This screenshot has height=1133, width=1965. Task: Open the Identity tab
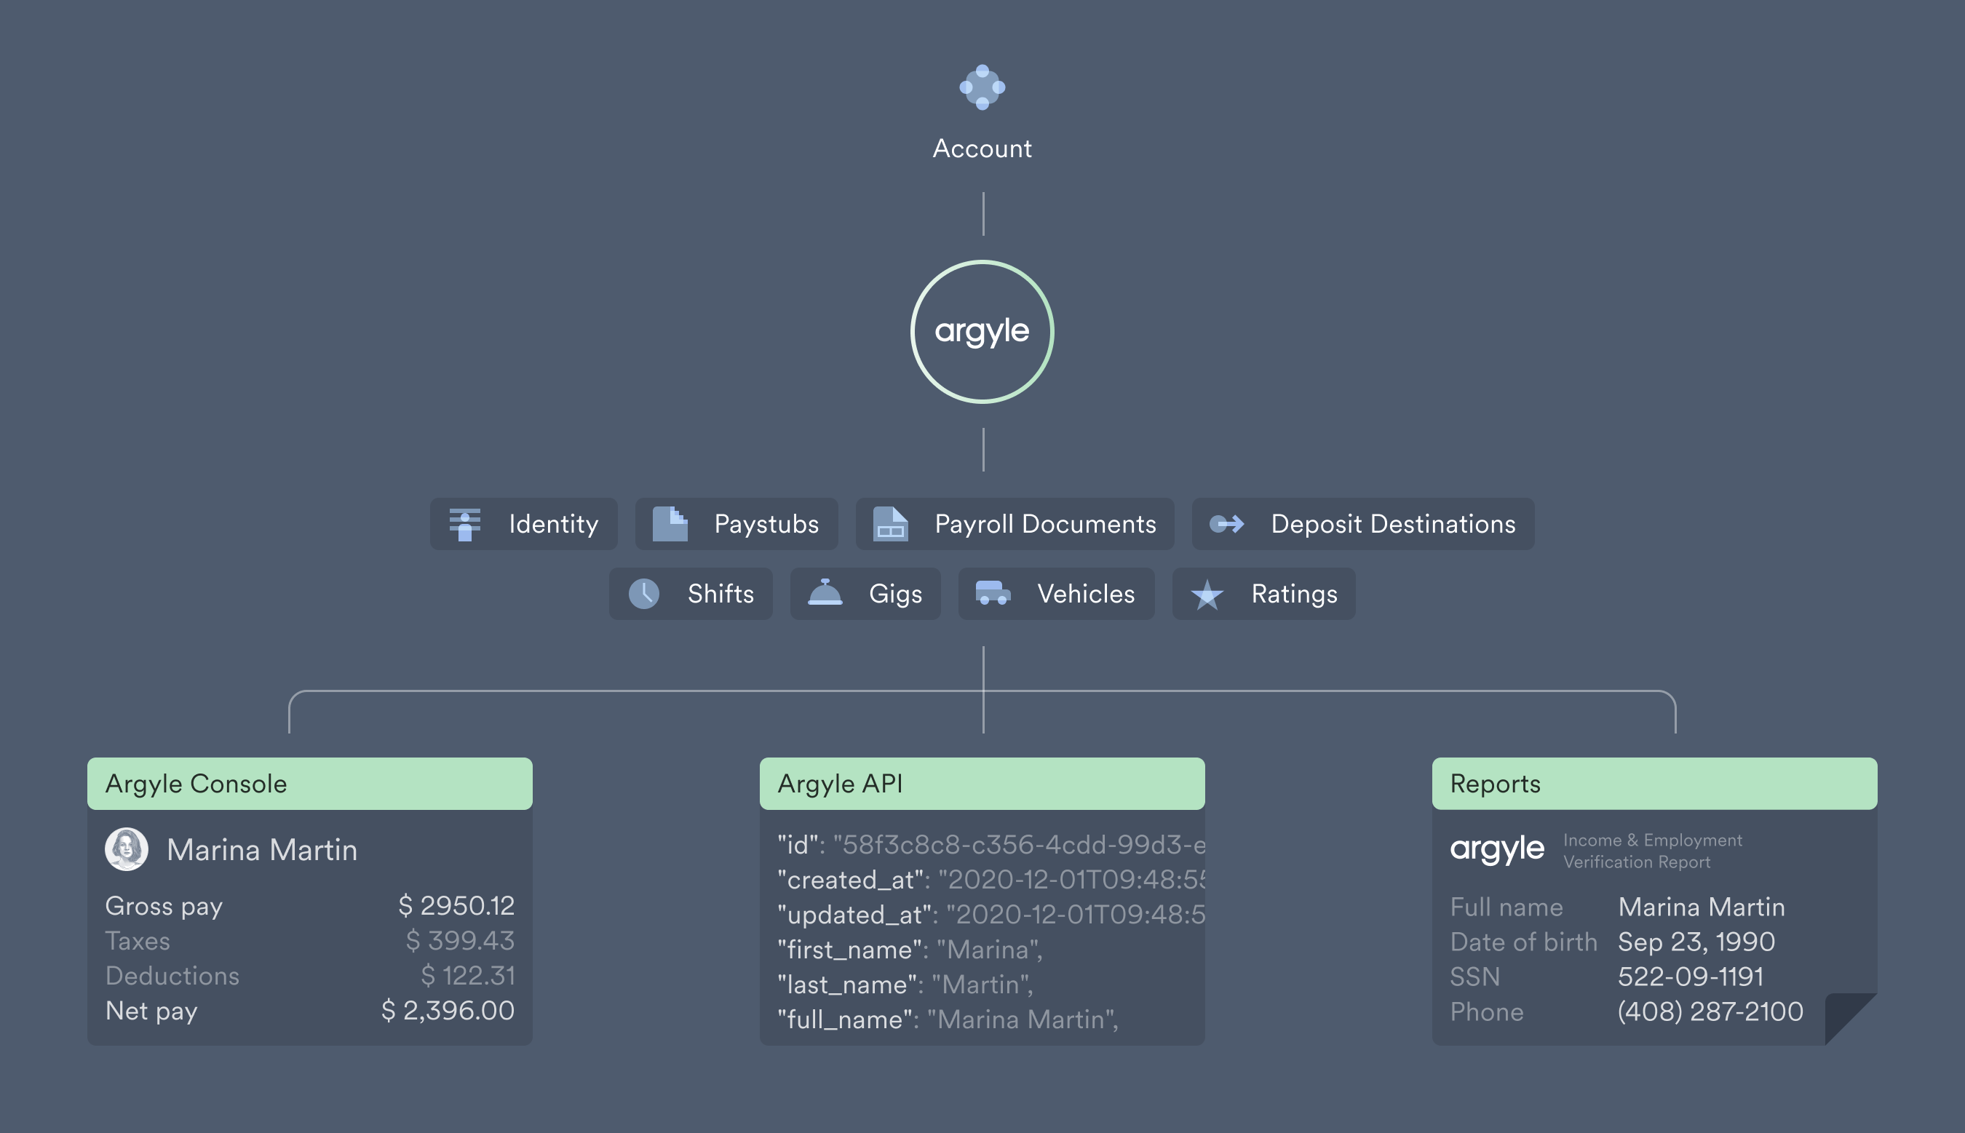(x=528, y=522)
